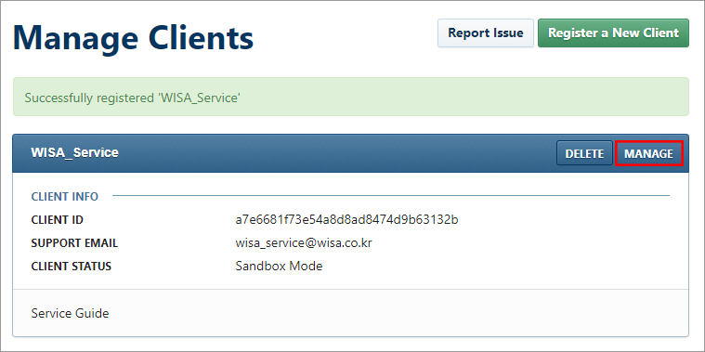Select the Sandbox Mode status text
The height and width of the screenshot is (352, 705).
[279, 267]
